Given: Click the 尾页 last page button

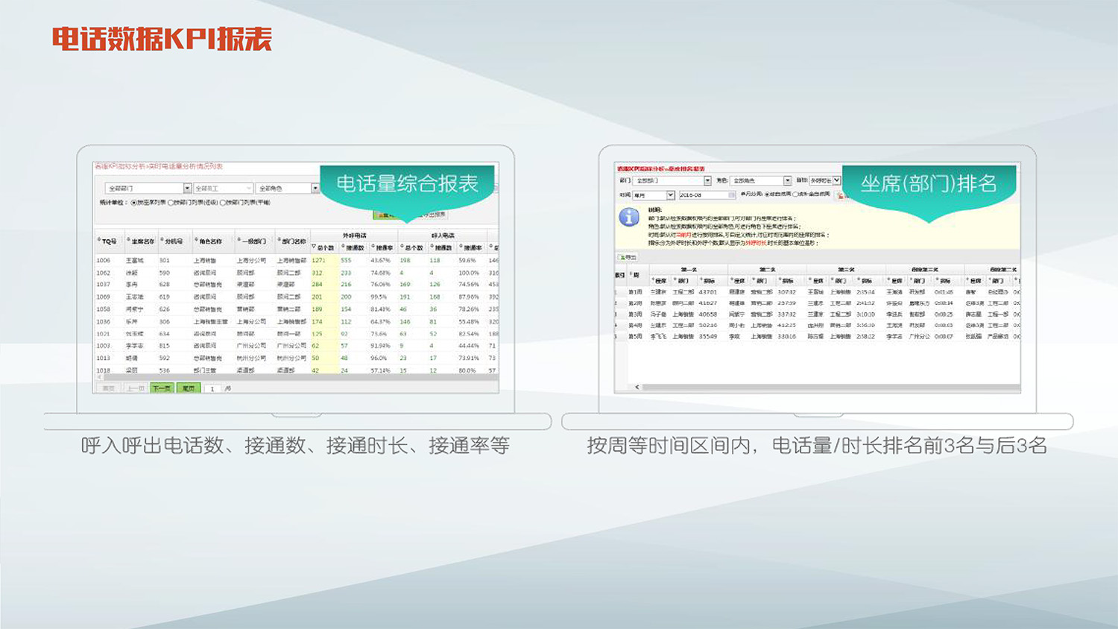Looking at the screenshot, I should coord(188,387).
